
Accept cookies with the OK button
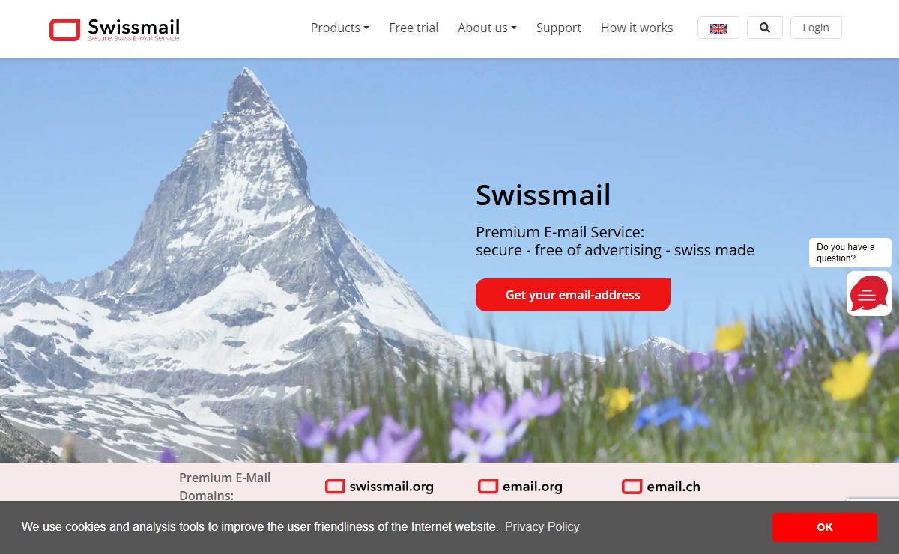(825, 527)
